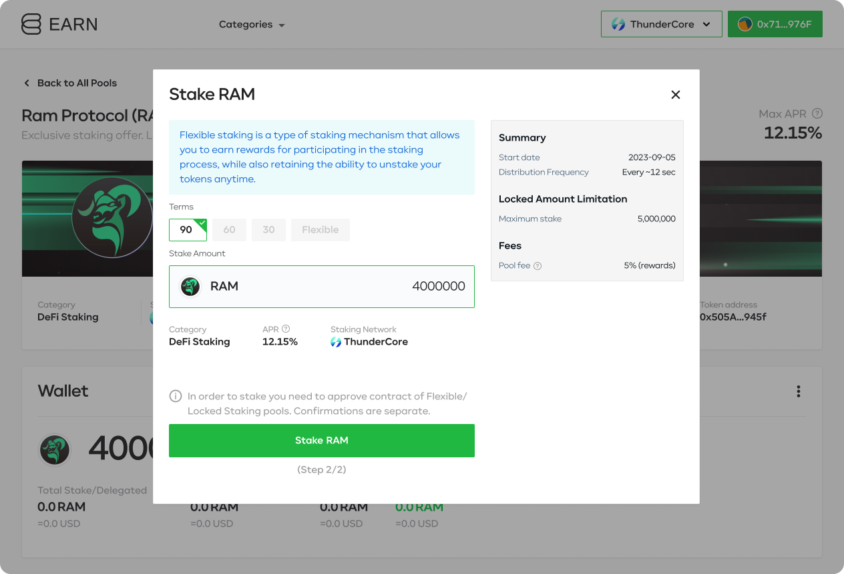Click the Total Stake/Delegated label
Image resolution: width=844 pixels, height=574 pixels.
click(92, 490)
